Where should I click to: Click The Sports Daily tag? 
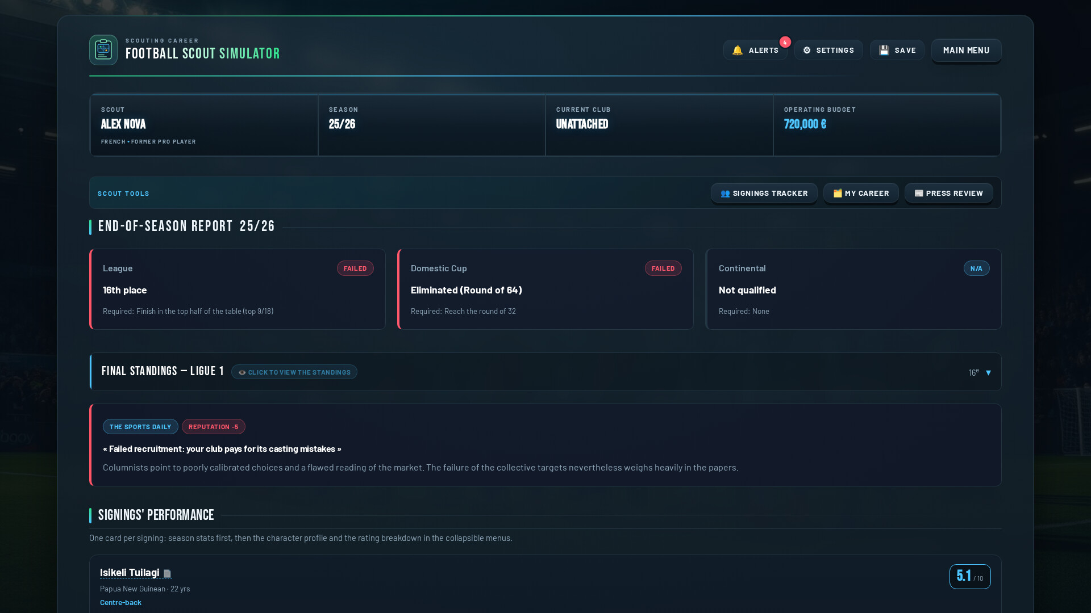140,427
